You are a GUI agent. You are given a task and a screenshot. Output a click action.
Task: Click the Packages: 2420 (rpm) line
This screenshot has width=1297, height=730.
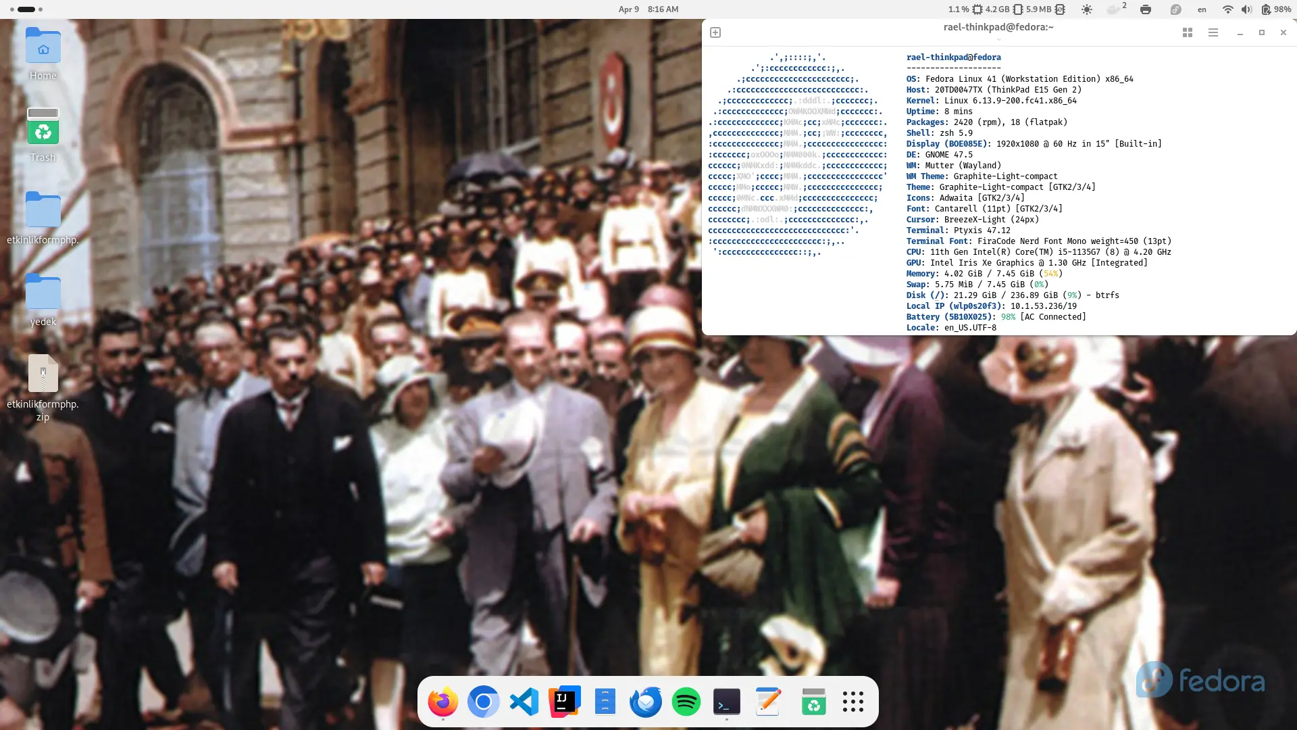(986, 122)
